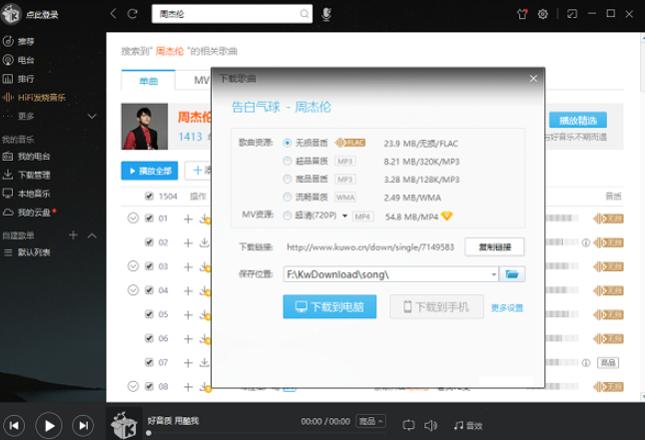Image resolution: width=645 pixels, height=440 pixels.
Task: Open 更多设置 link
Action: (507, 308)
